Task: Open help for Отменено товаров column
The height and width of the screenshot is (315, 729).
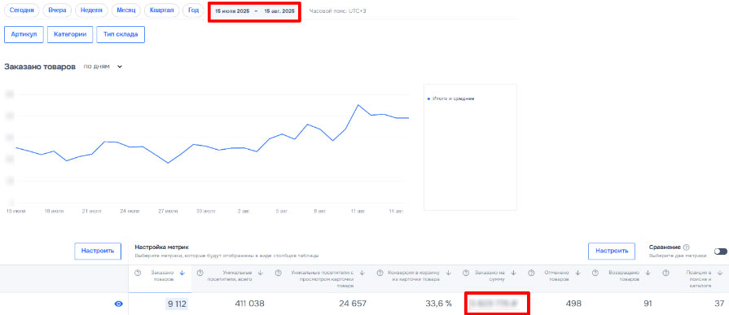Action: pos(531,273)
